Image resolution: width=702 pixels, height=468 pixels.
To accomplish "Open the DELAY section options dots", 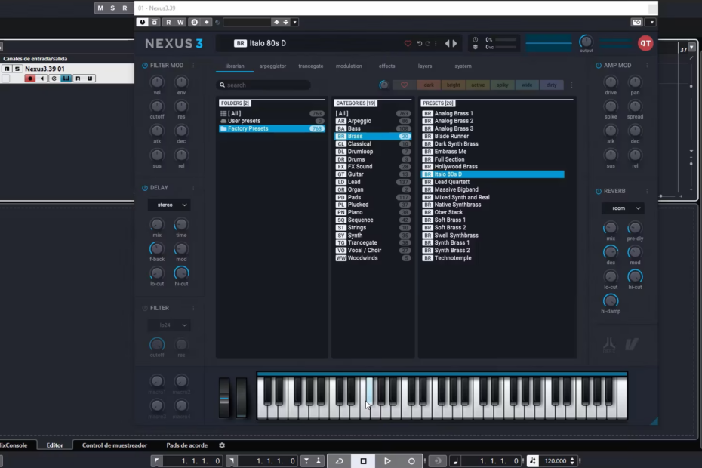I will coord(193,188).
